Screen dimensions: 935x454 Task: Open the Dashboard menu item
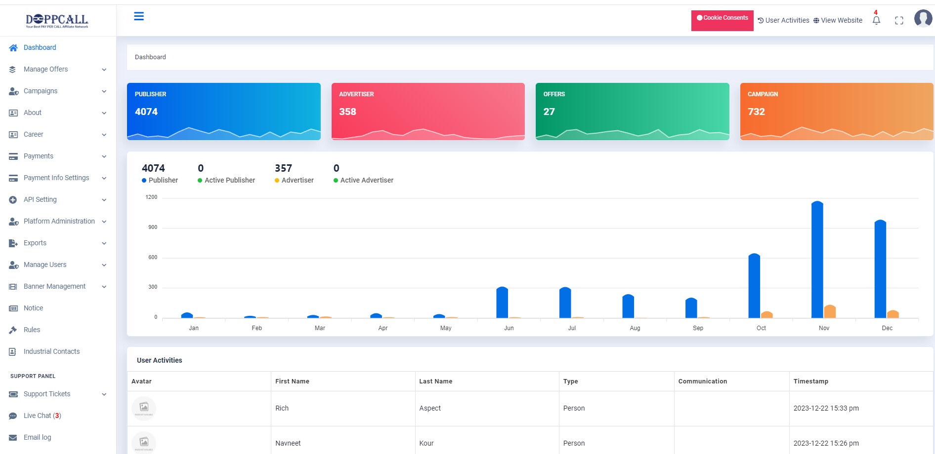(40, 48)
